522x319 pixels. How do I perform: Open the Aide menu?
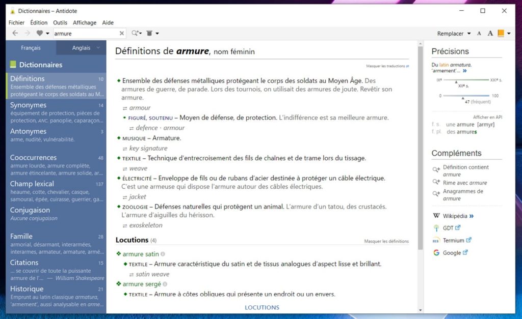tap(108, 22)
